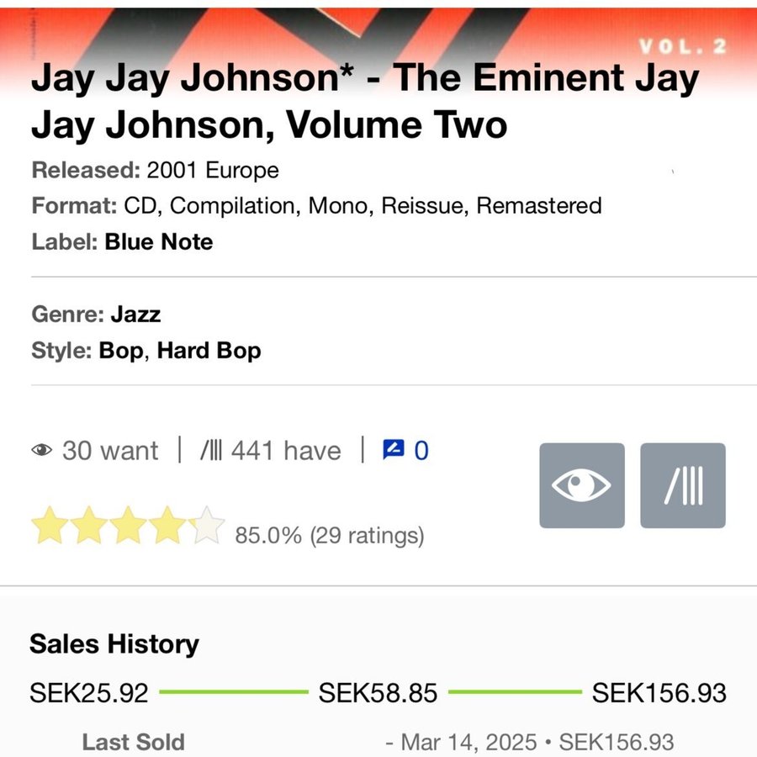Open reviews via blue comment icon
Viewport: 757px width, 757px height.
(x=393, y=450)
